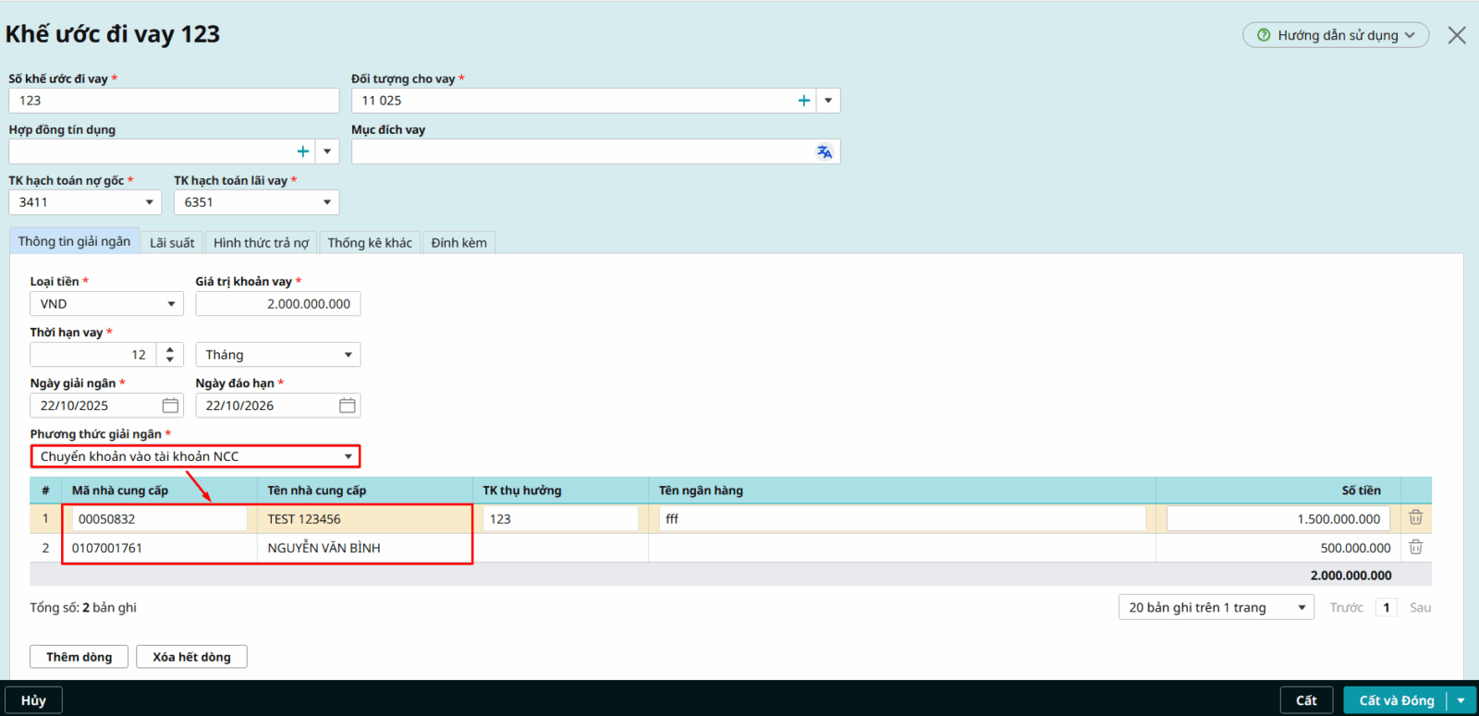
Task: Open the Ngày giải ngân calendar picker
Action: pos(170,406)
